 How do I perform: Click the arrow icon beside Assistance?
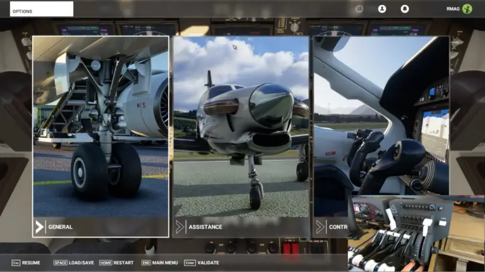point(181,227)
